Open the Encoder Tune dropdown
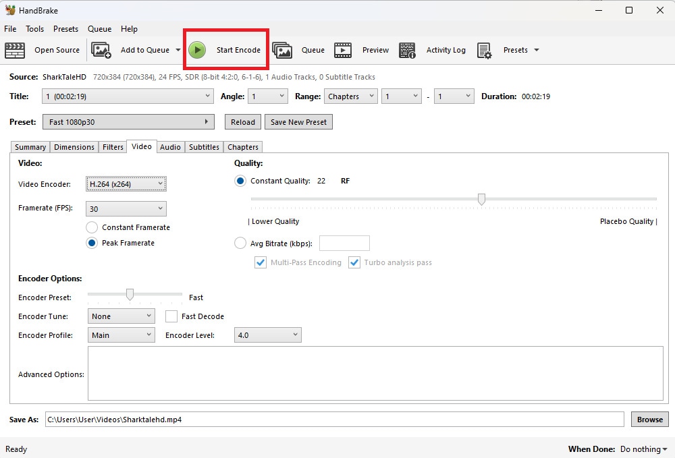This screenshot has width=675, height=458. 122,316
